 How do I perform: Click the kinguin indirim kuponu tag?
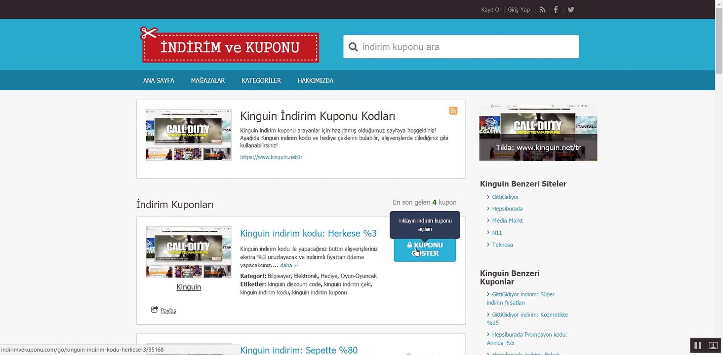pos(320,292)
